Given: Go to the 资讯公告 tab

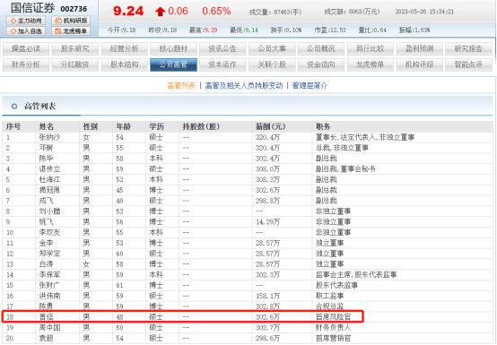Looking at the screenshot, I should (x=222, y=48).
